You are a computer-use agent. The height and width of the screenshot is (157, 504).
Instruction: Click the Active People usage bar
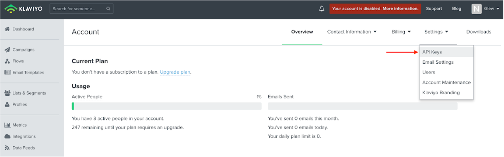(x=167, y=106)
